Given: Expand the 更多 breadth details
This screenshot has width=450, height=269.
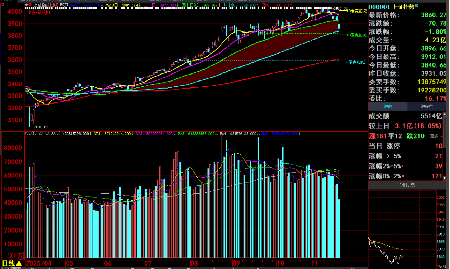Looking at the screenshot, I should click(436, 136).
